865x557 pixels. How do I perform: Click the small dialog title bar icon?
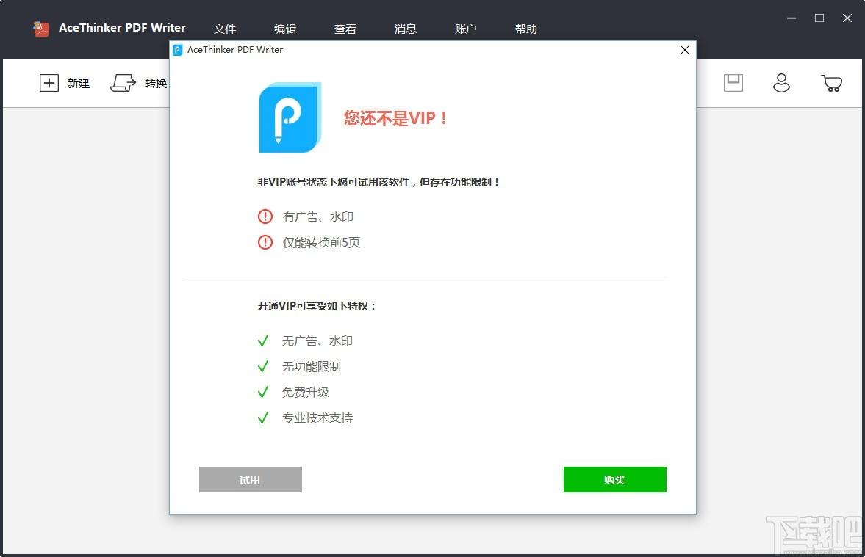(178, 50)
